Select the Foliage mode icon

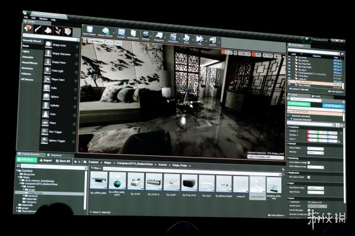coord(58,31)
